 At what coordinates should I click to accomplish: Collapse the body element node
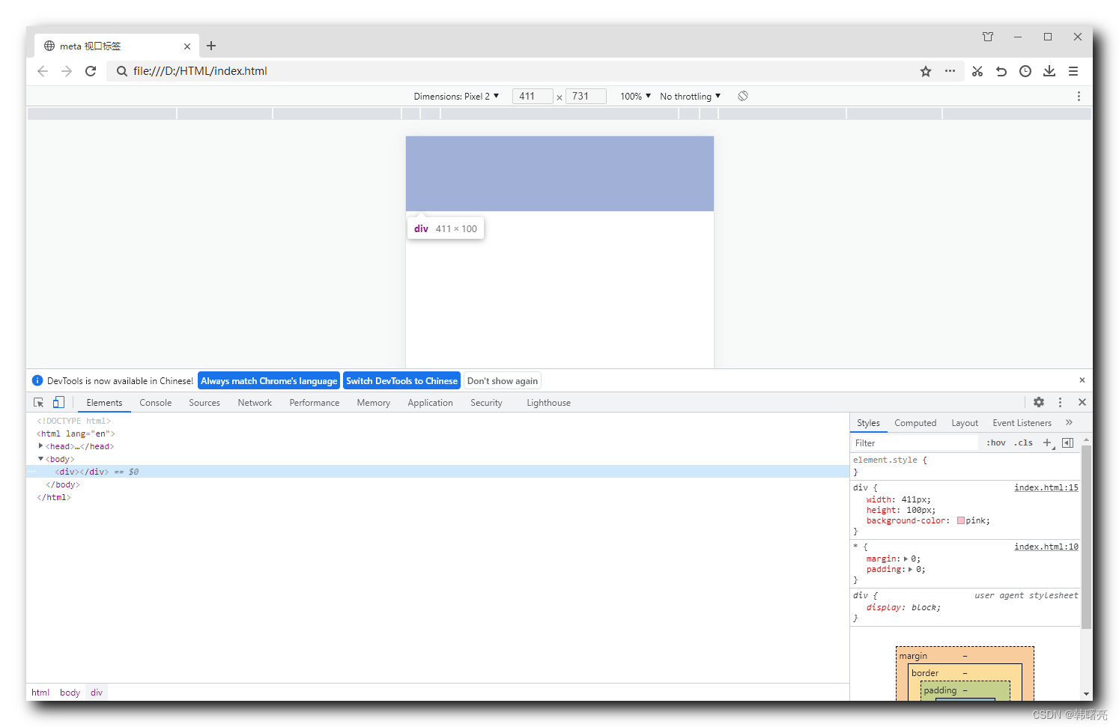tap(40, 459)
